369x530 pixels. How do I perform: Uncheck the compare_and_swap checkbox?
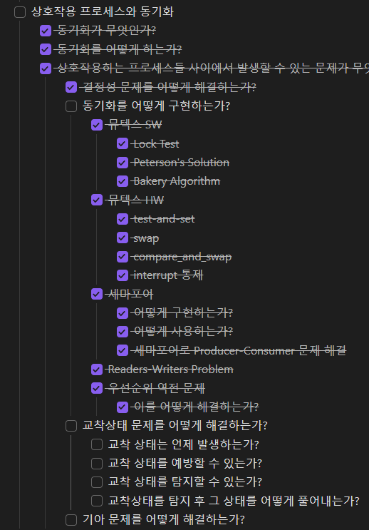(x=123, y=257)
